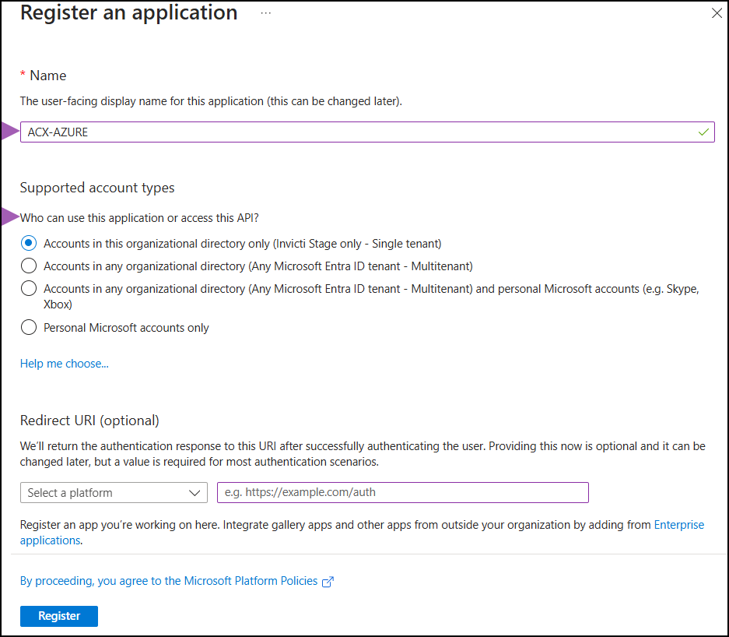Click the purple arrow marker beside the Name field

tap(6, 131)
